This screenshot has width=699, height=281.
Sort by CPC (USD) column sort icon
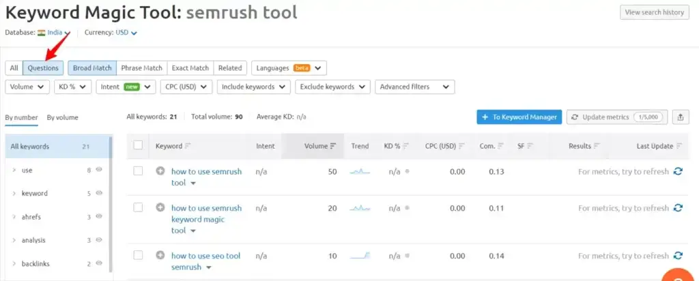click(x=462, y=146)
